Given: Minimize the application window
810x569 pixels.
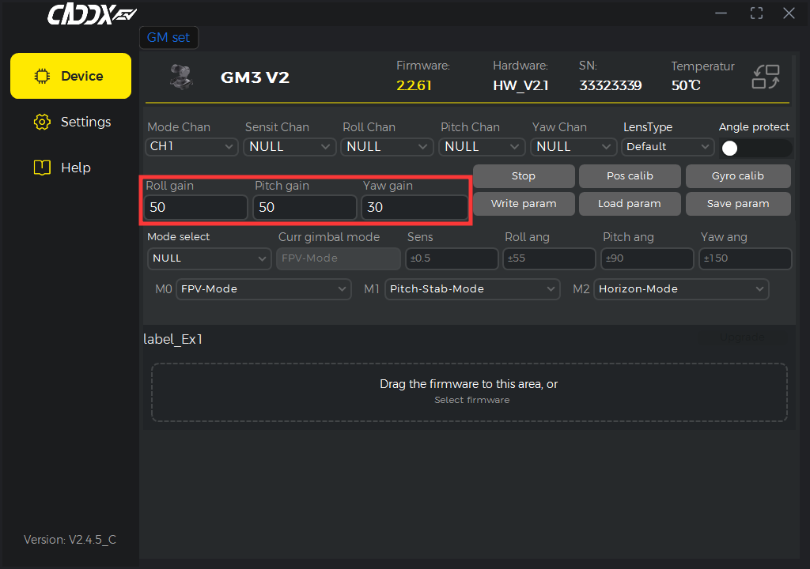Looking at the screenshot, I should coord(721,13).
